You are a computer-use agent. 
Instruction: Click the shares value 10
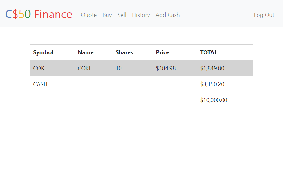[x=119, y=68]
